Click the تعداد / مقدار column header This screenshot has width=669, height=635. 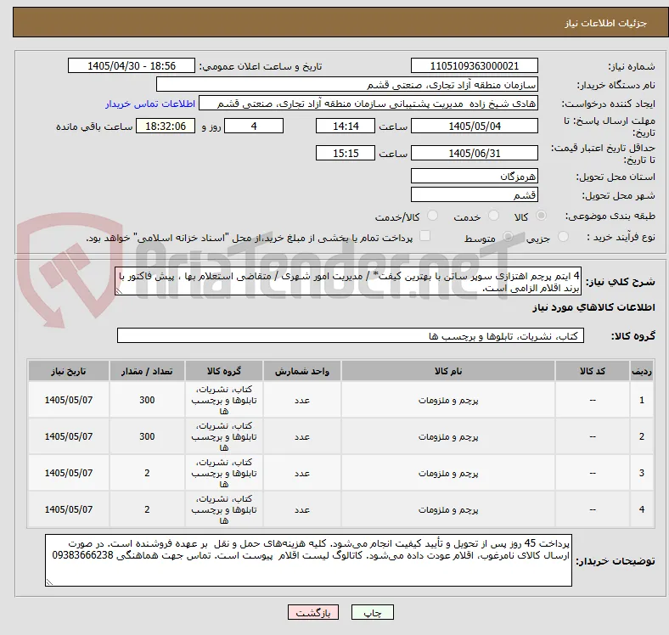point(147,371)
